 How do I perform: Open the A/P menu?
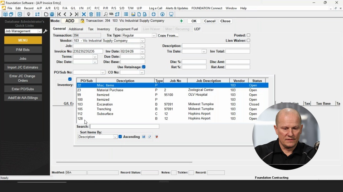pos(39,8)
